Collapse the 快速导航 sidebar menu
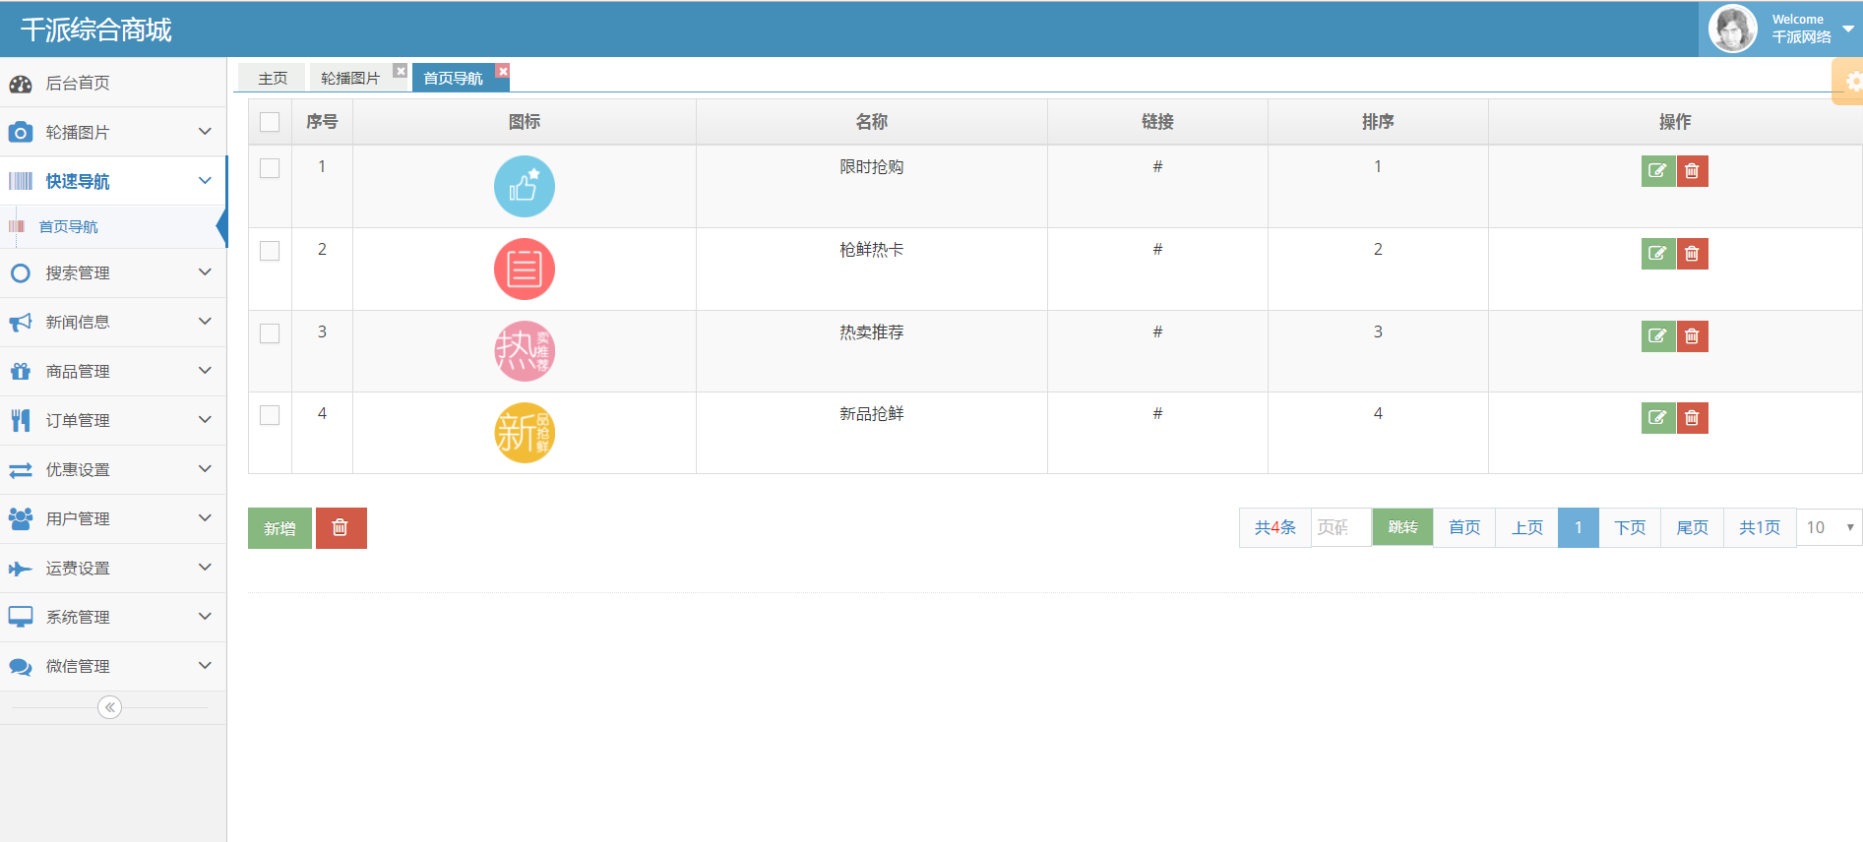Viewport: 1863px width, 842px height. (x=205, y=181)
